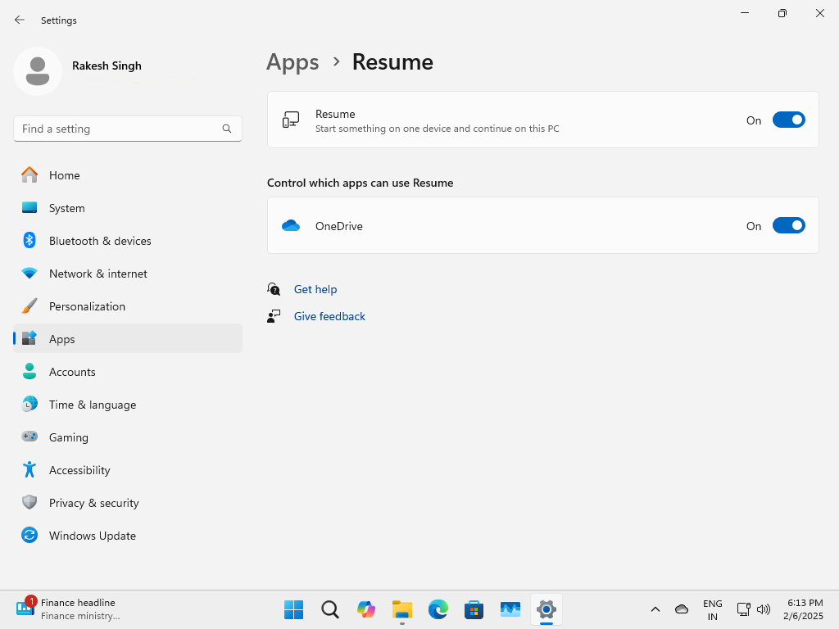This screenshot has height=629, width=839.
Task: Open Accessibility settings
Action: pos(79,470)
